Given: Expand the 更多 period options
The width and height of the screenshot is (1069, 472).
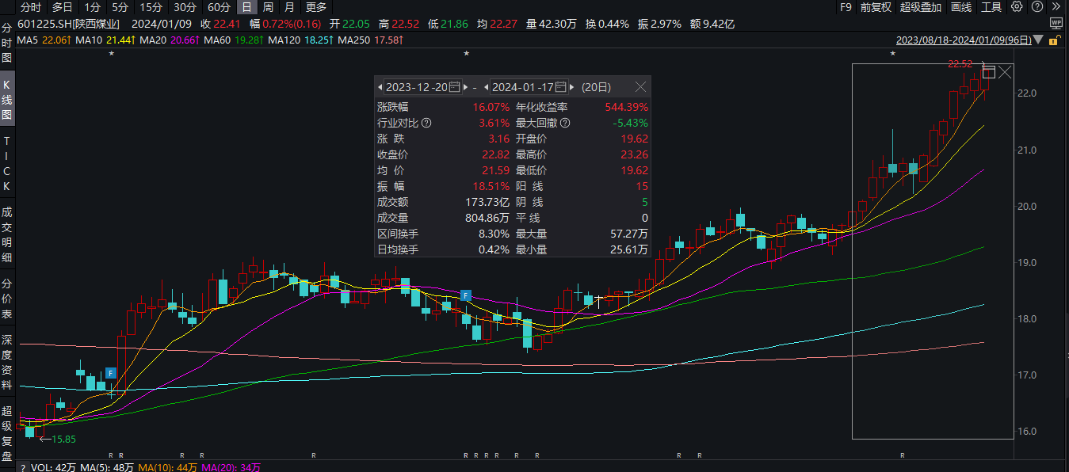Looking at the screenshot, I should pos(315,7).
